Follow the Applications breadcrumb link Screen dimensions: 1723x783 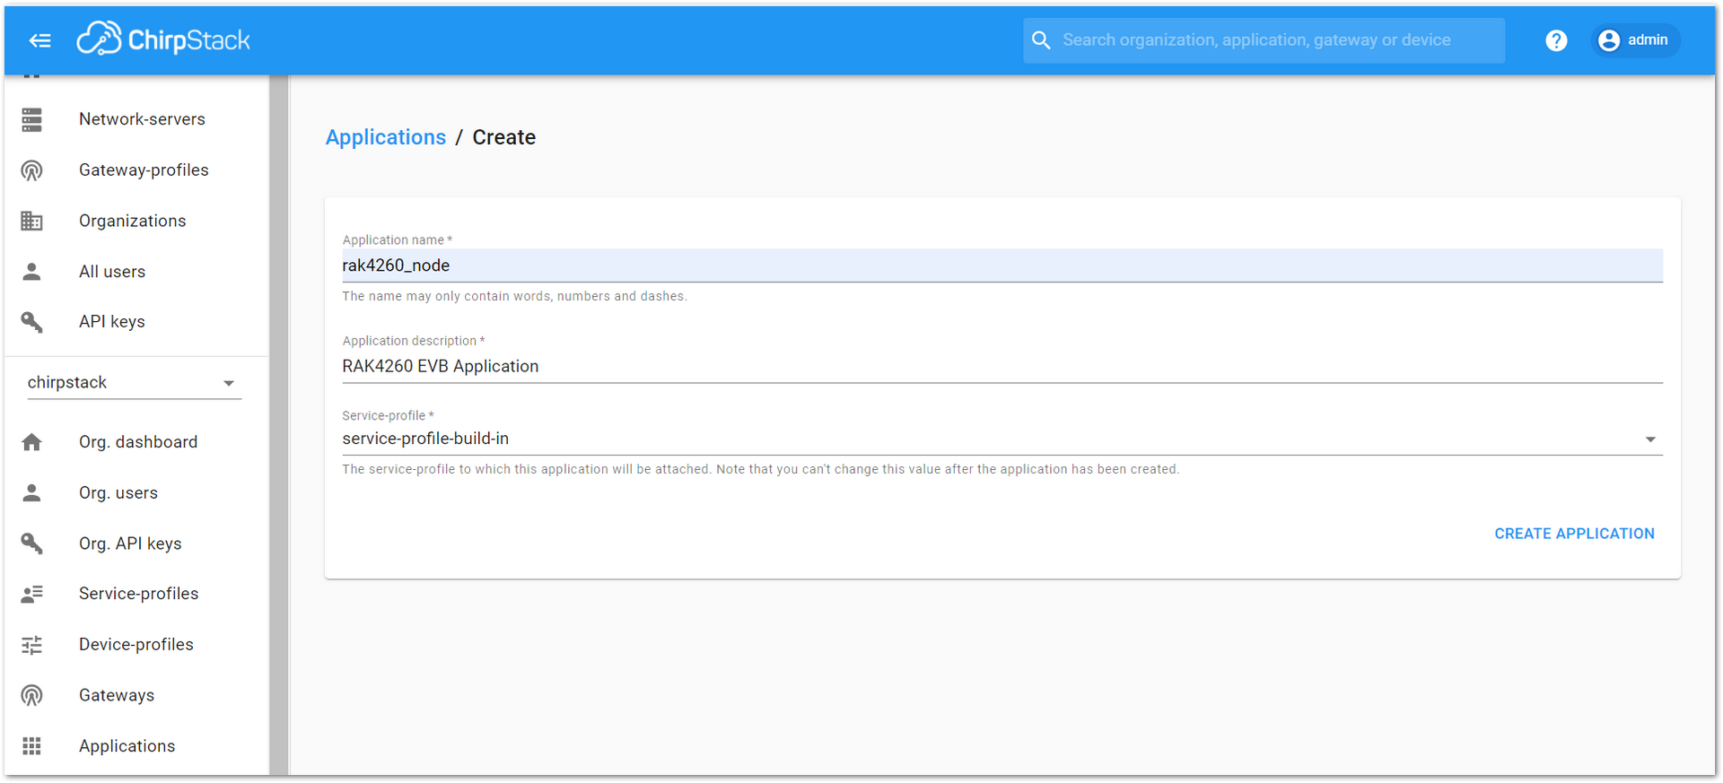click(386, 137)
